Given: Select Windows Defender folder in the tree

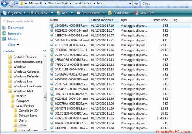Looking at the screenshot, I should 26,76.
